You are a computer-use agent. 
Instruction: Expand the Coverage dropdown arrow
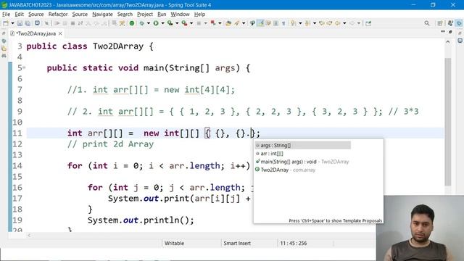[x=177, y=23]
